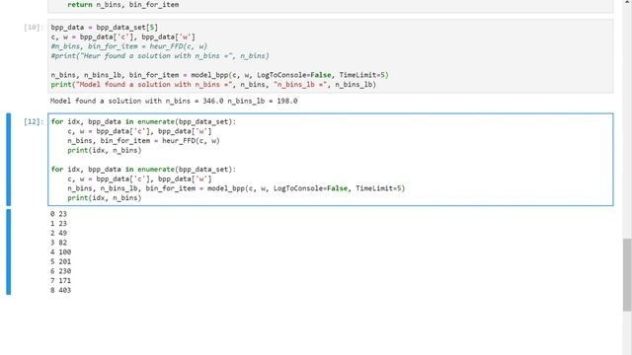
Task: Click output row '5 201'
Action: [61, 261]
